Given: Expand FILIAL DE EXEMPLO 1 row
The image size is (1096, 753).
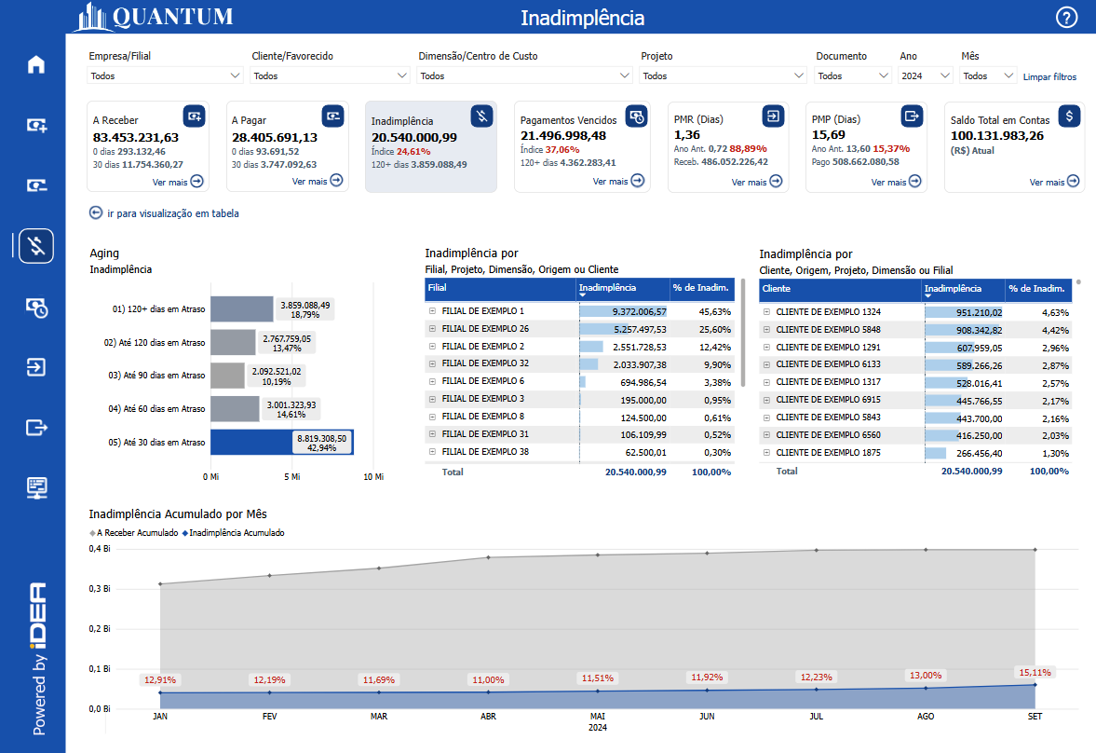Looking at the screenshot, I should [x=432, y=311].
